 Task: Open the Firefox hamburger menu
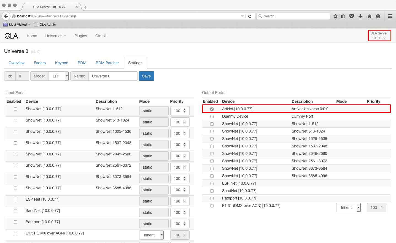[390, 16]
